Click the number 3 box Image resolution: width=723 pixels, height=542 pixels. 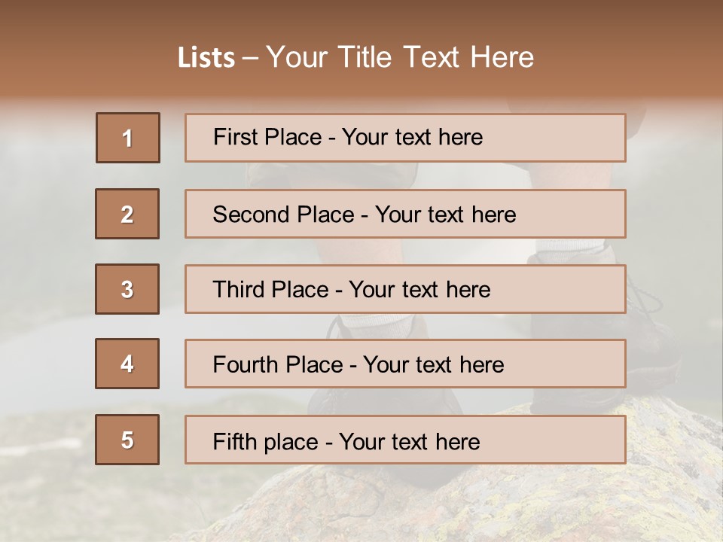click(127, 289)
